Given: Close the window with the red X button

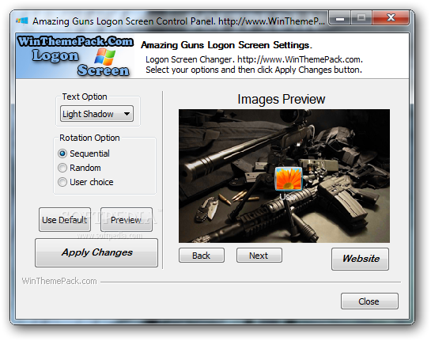Looking at the screenshot, I should click(x=391, y=18).
